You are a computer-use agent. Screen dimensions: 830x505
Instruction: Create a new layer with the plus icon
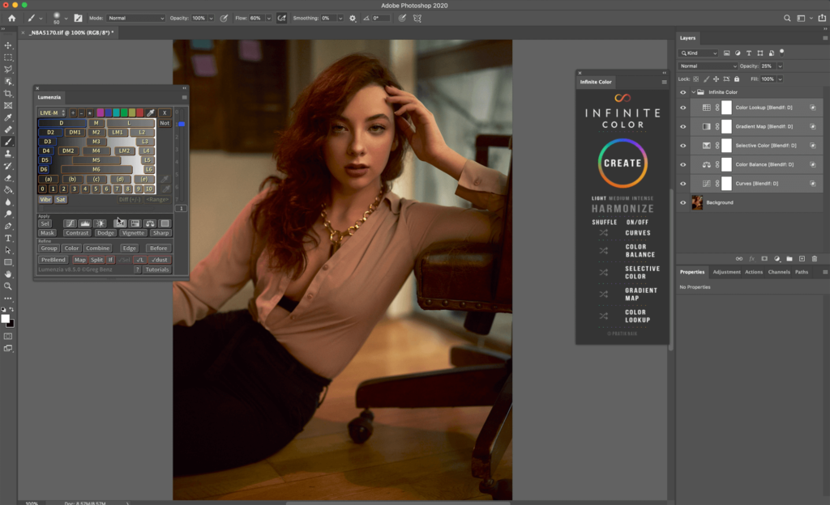tap(802, 259)
